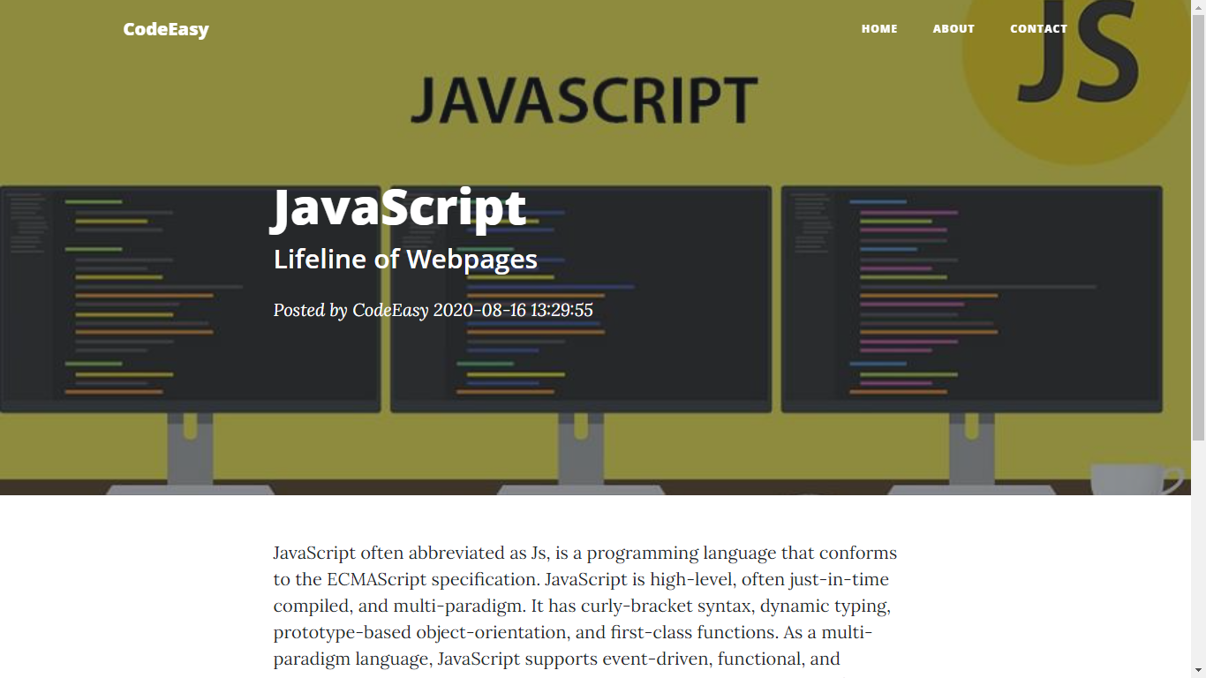
Task: Click the scrollbar up arrow
Action: (x=1198, y=7)
